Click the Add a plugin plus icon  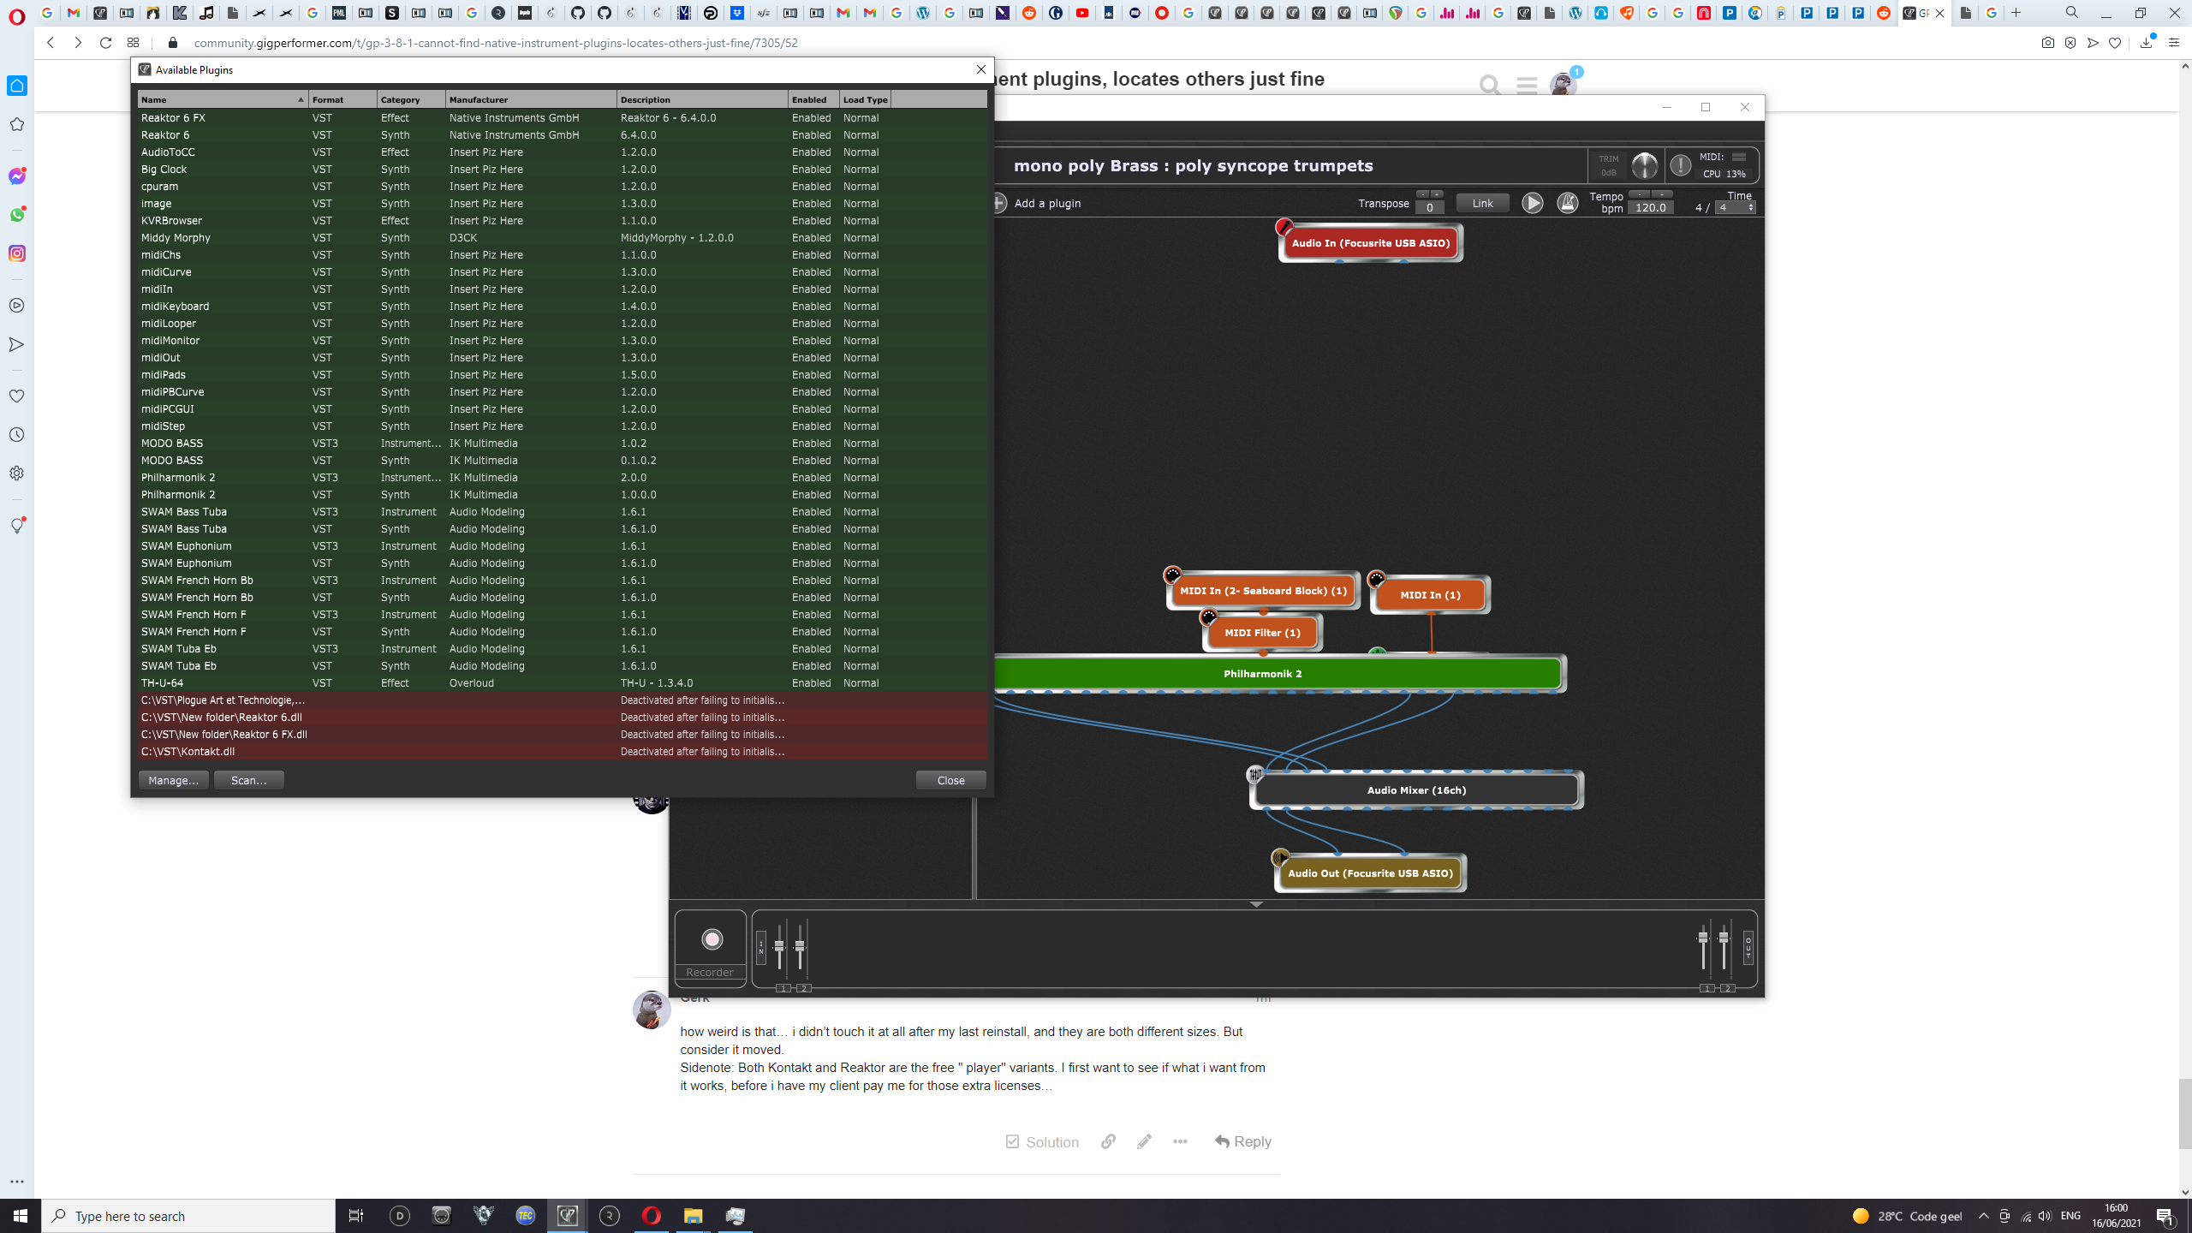tap(998, 203)
